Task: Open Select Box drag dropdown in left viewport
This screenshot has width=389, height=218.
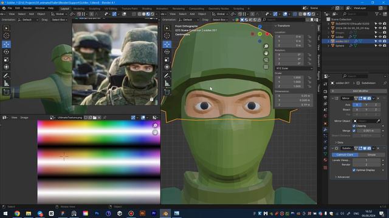Action: click(60, 20)
